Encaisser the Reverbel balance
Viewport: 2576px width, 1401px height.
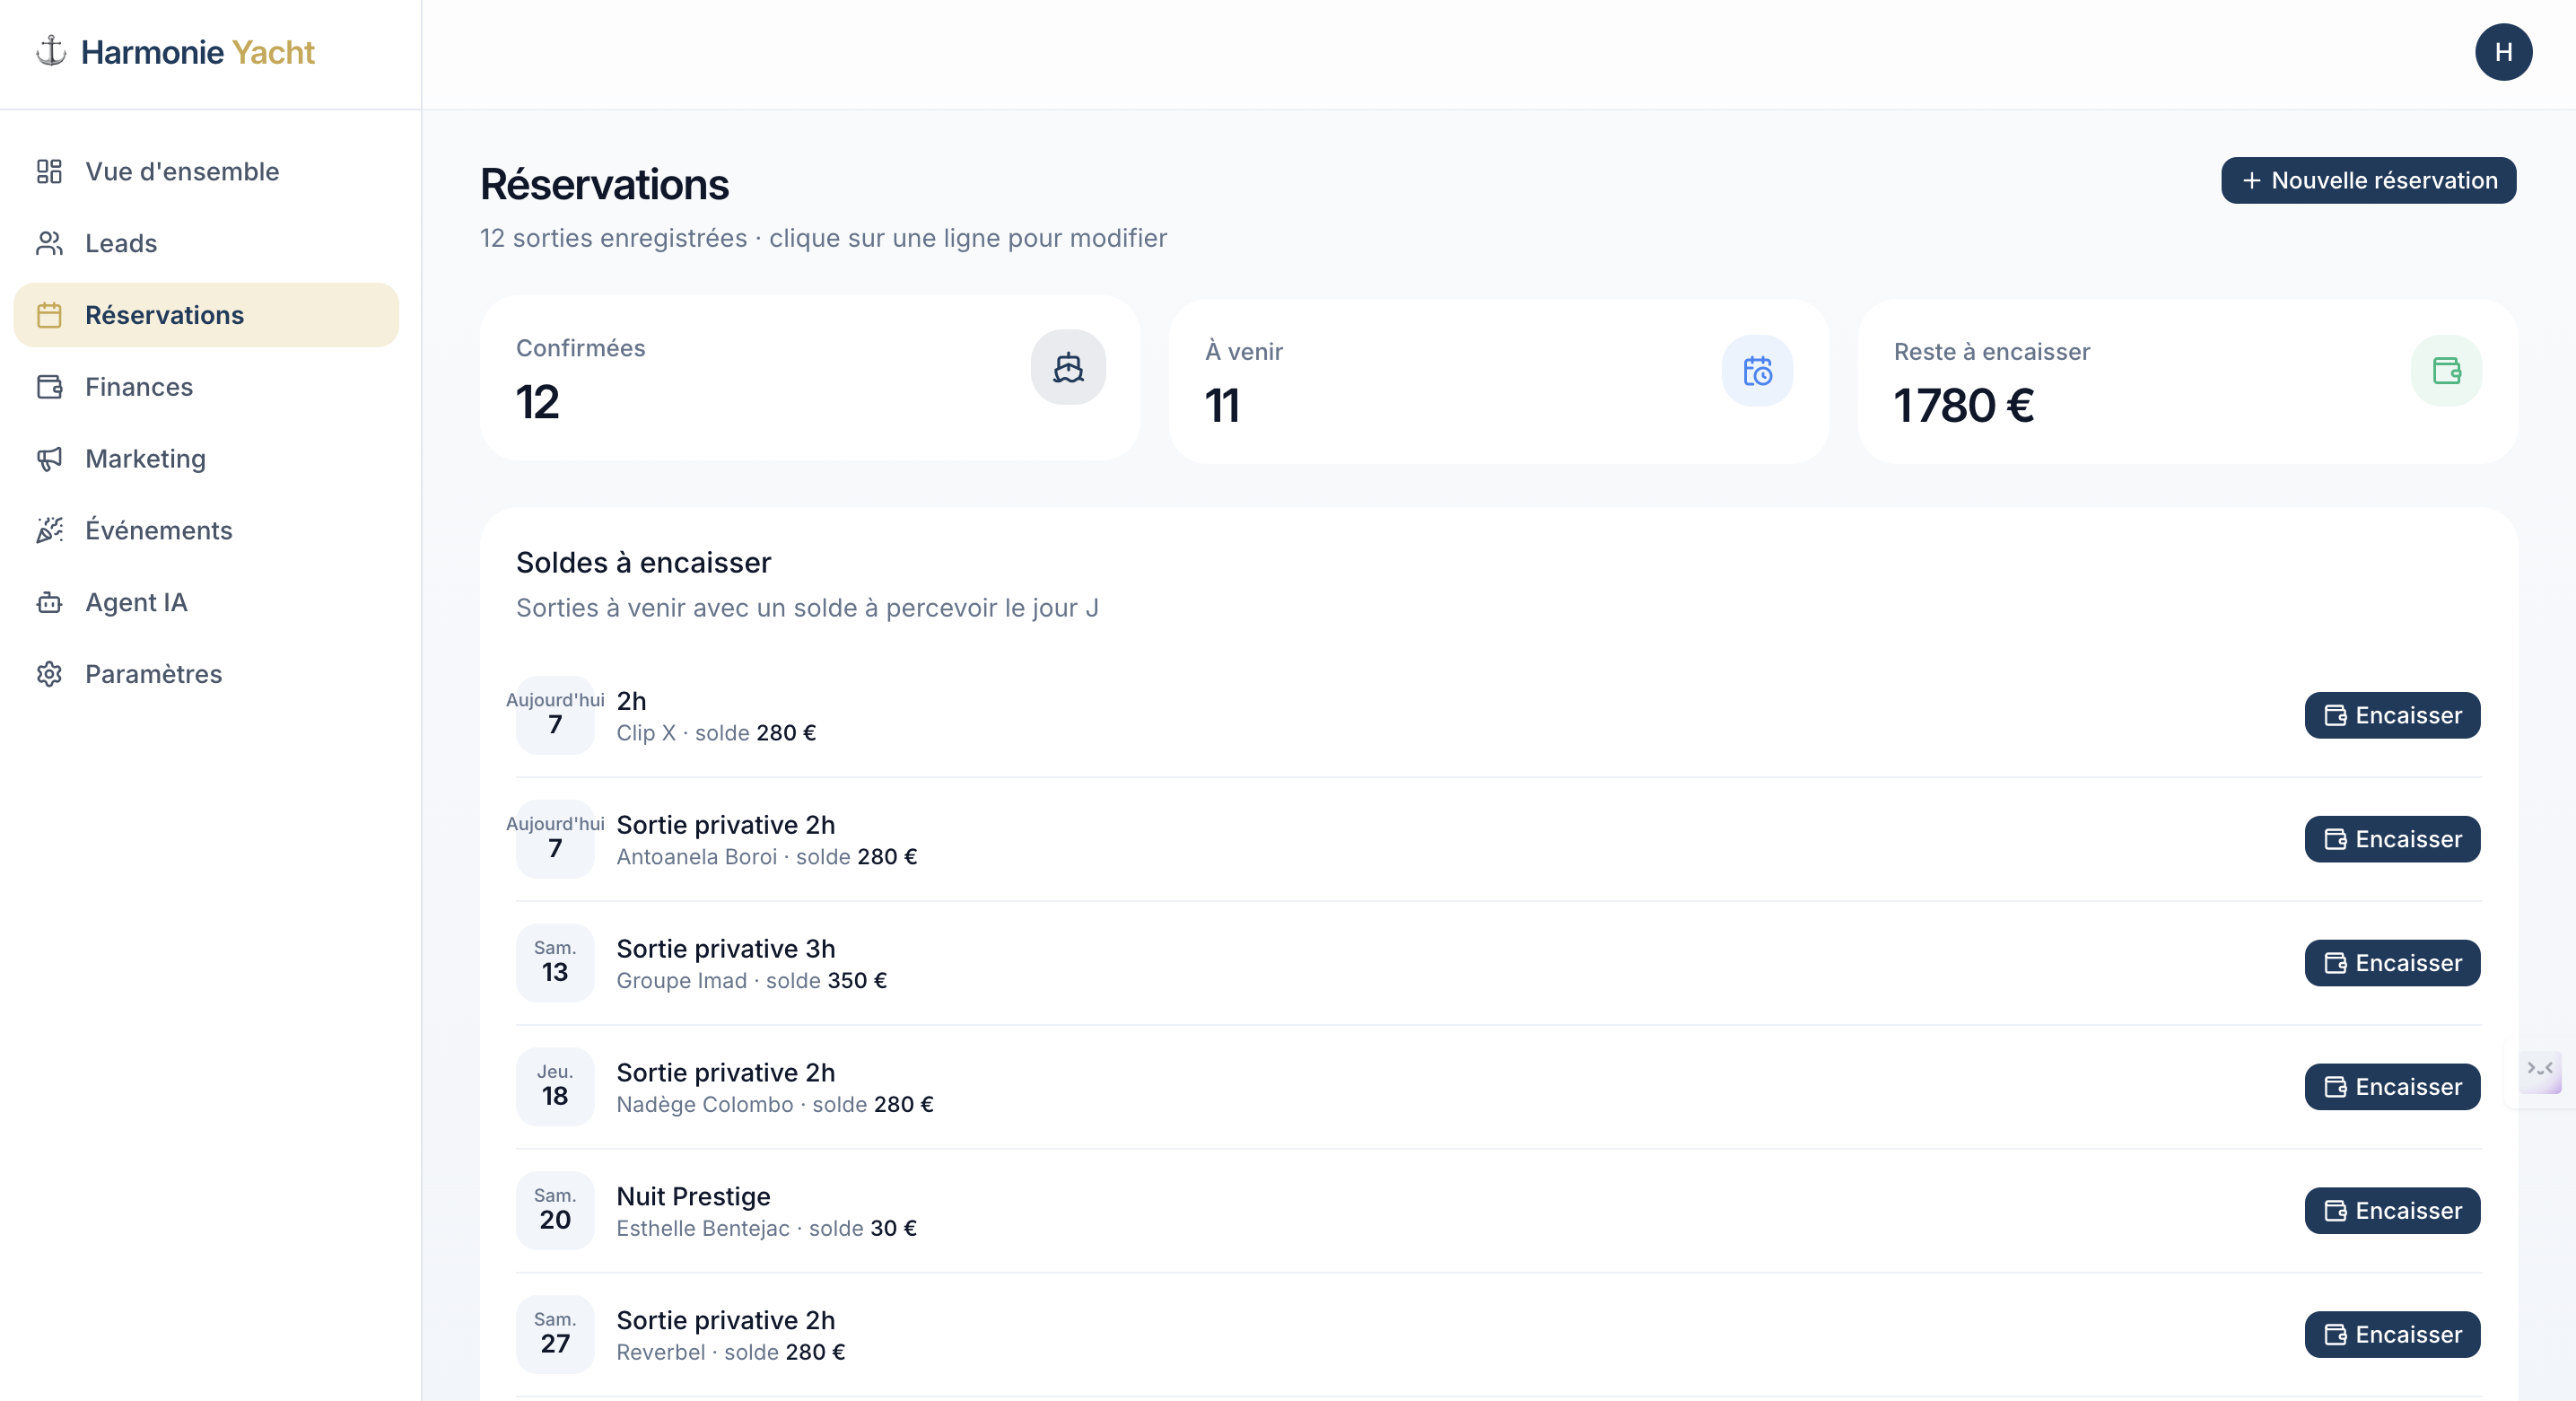[x=2392, y=1335]
